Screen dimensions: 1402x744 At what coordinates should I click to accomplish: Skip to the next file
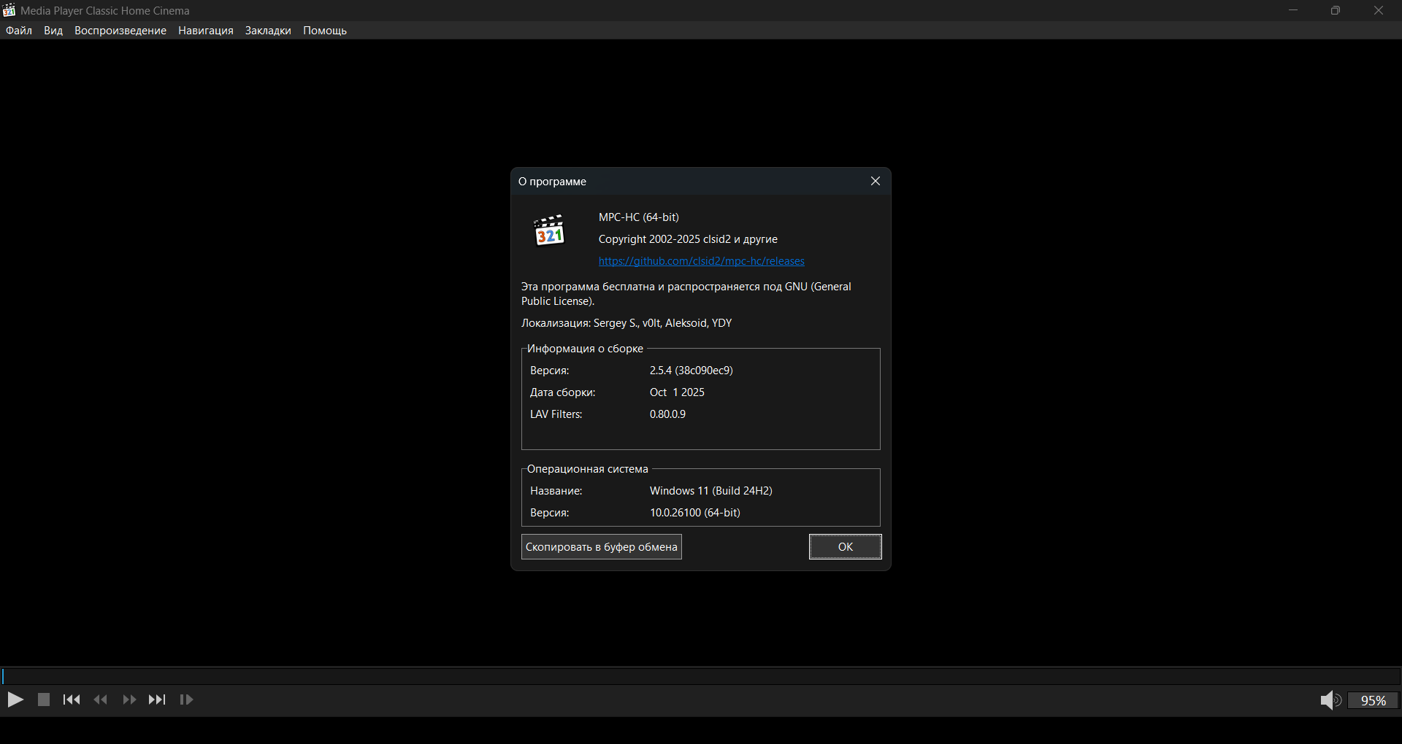pos(157,700)
